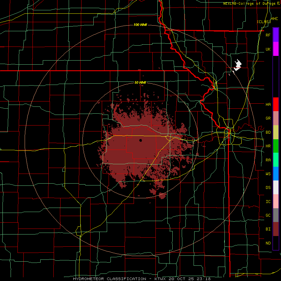Click the 'KTWX' radar site identifier
This screenshot has height=281, width=281.
pos(160,279)
